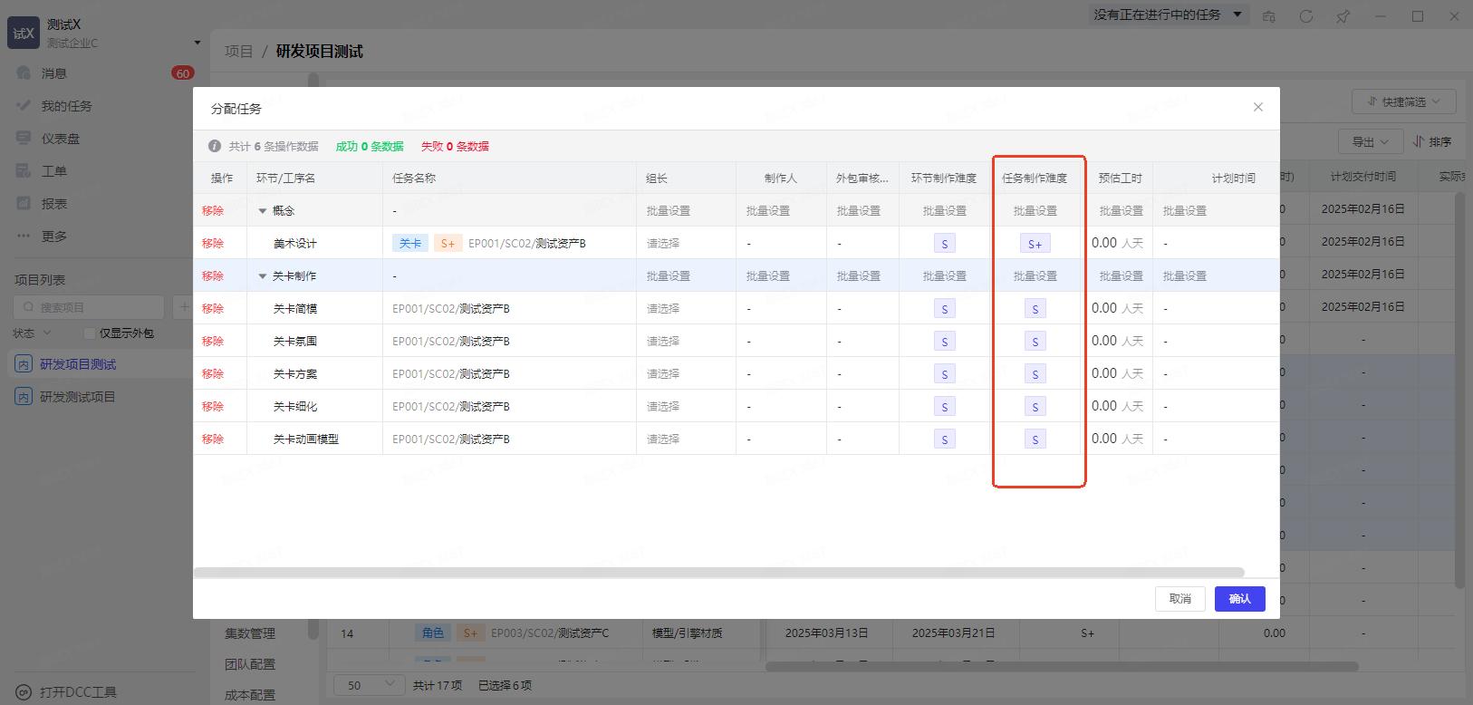Open 更多 in the sidebar menu

53,237
